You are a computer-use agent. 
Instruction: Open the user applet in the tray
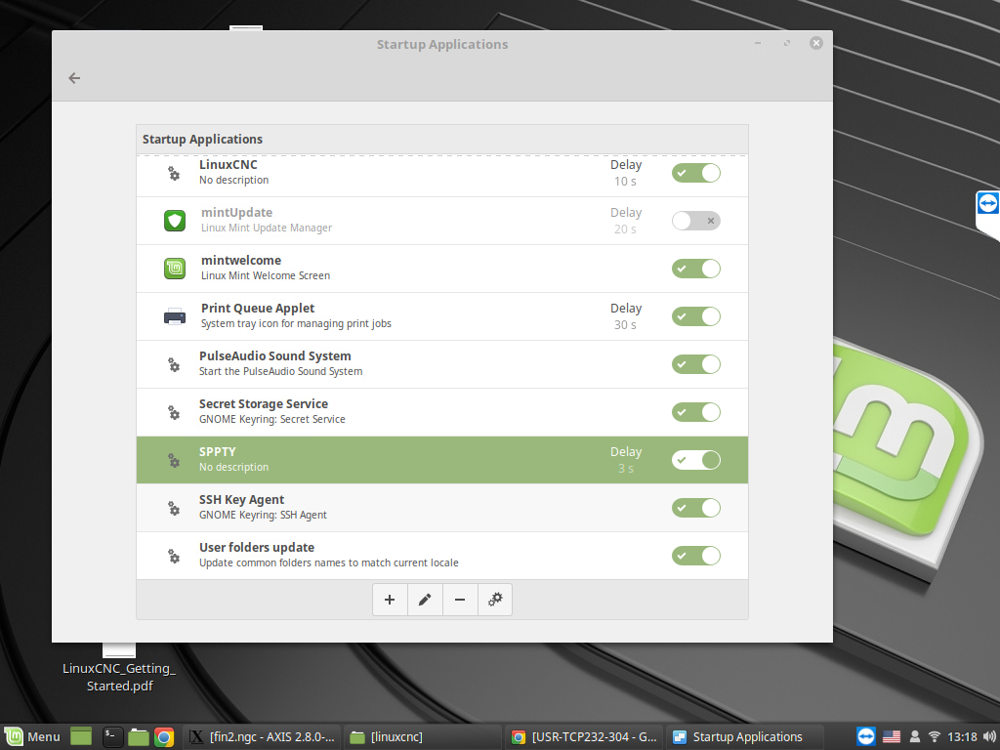click(914, 736)
